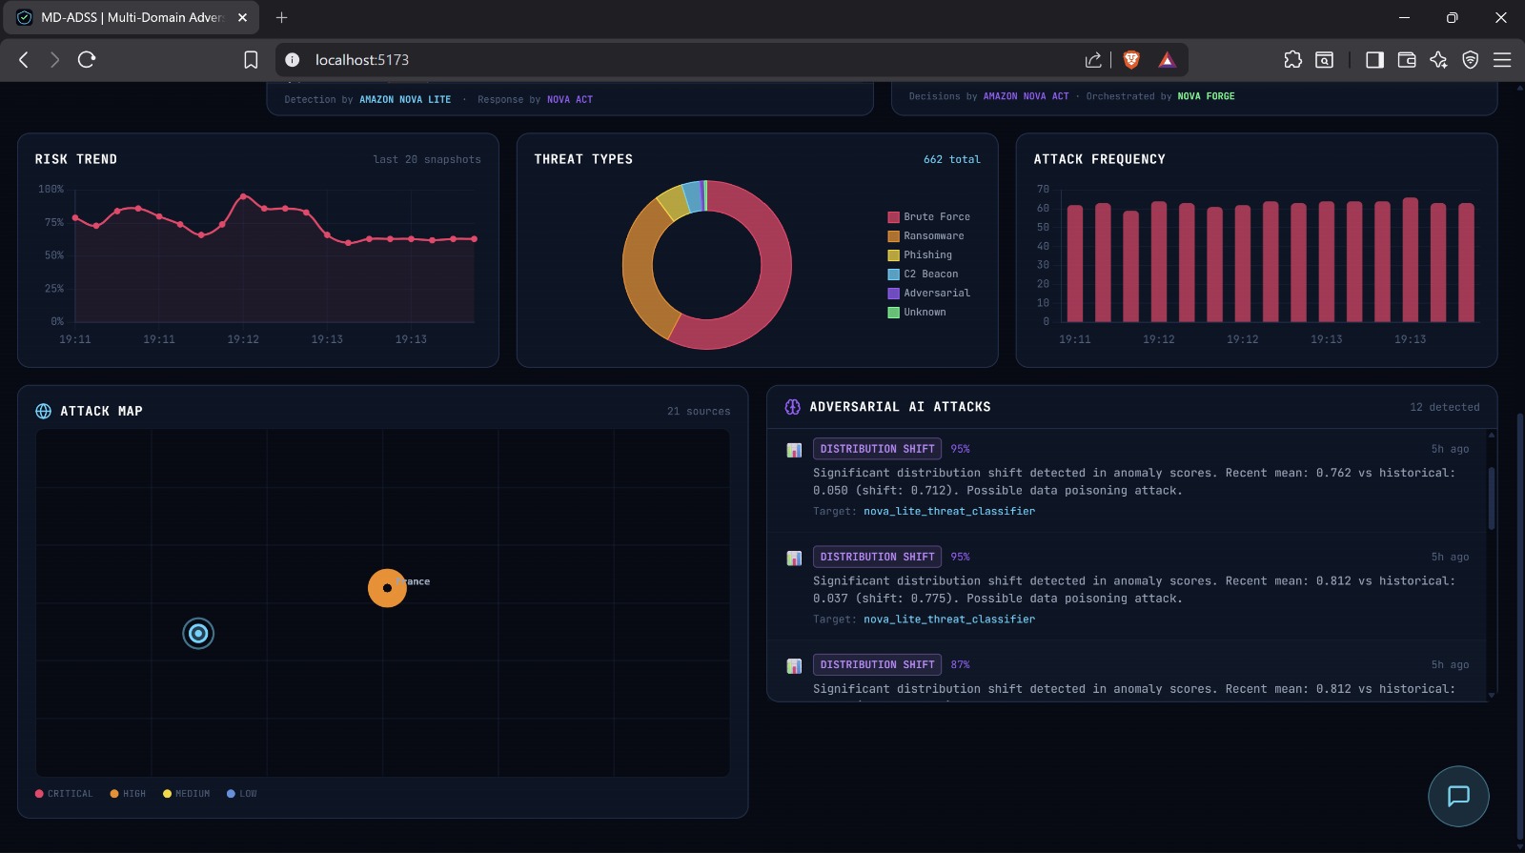This screenshot has width=1525, height=853.
Task: Select the MD-ADSS browser tab
Action: [x=131, y=17]
